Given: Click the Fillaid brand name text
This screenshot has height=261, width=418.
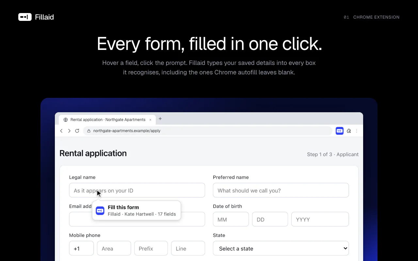Looking at the screenshot, I should 44,17.
